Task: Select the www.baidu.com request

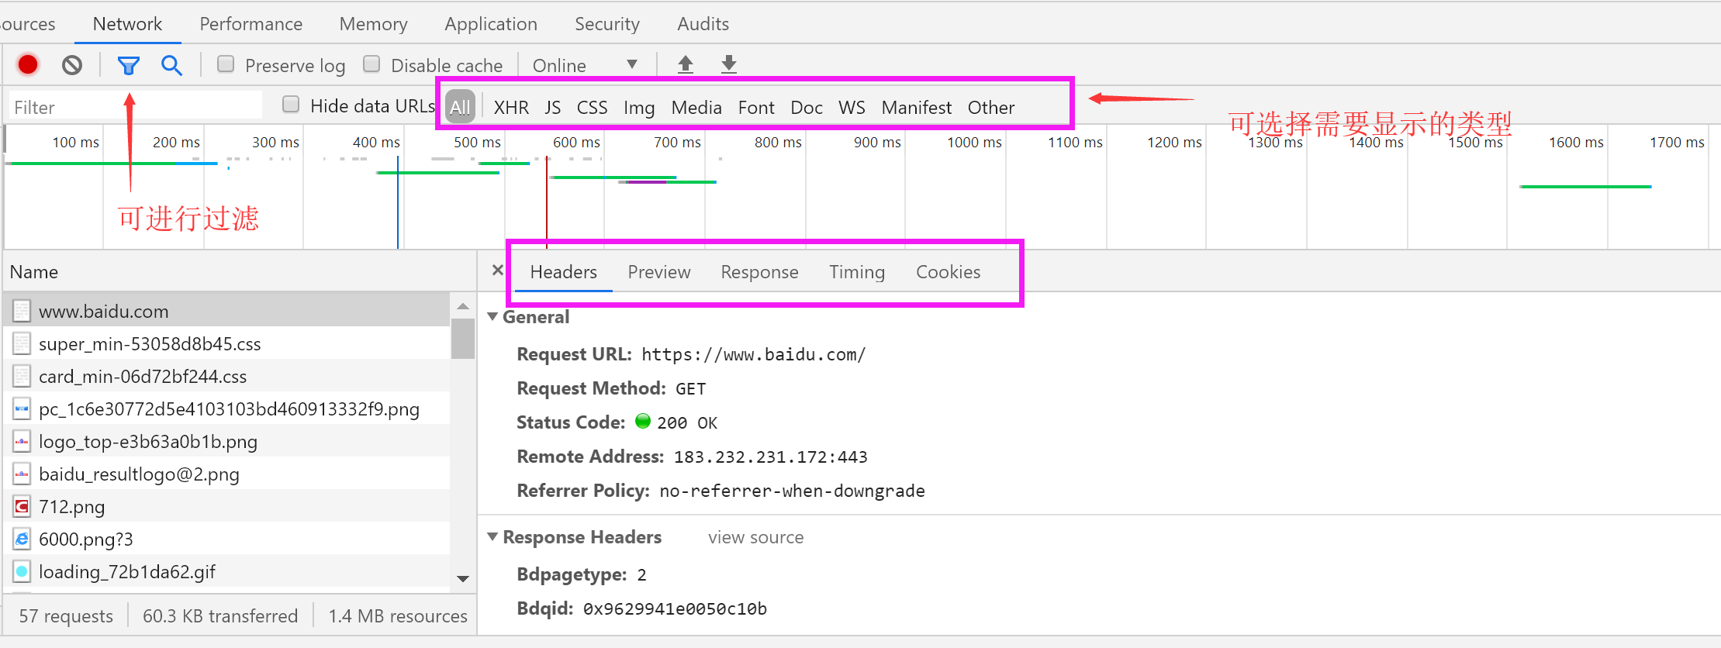Action: pyautogui.click(x=226, y=312)
